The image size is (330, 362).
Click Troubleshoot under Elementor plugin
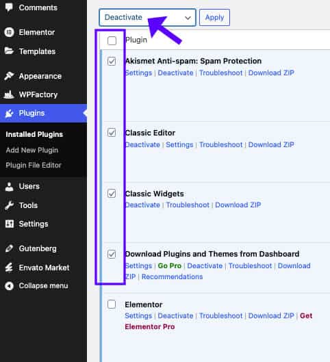click(220, 315)
